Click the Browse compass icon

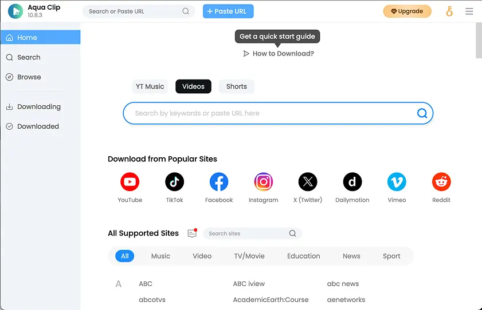click(x=10, y=77)
